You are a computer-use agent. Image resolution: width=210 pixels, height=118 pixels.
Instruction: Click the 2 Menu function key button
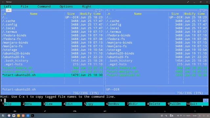[32, 104]
